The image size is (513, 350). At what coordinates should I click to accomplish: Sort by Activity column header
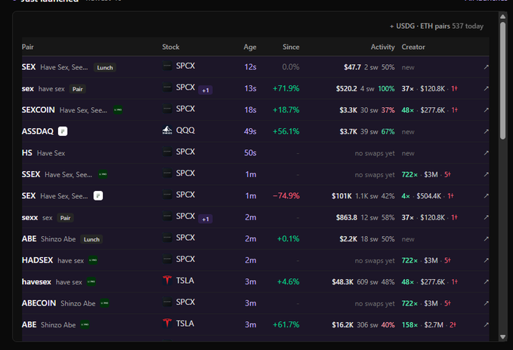(x=383, y=48)
